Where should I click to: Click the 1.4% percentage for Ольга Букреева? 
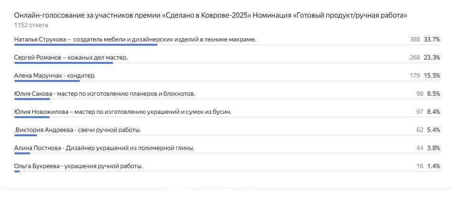coord(433,166)
